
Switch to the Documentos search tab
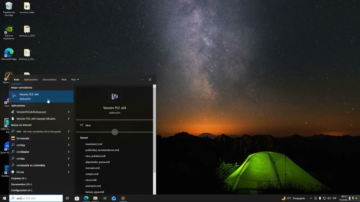click(x=49, y=80)
